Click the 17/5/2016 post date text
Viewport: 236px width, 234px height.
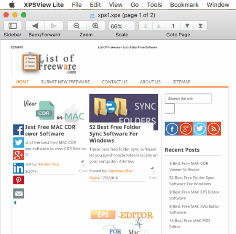point(110,178)
